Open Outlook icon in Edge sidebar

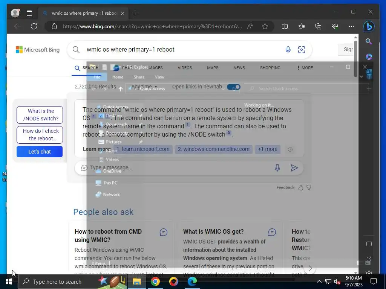369,74
